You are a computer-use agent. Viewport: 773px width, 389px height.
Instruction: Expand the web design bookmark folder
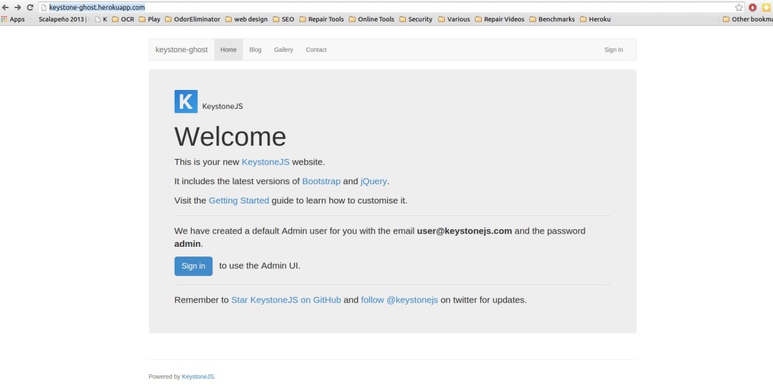247,20
